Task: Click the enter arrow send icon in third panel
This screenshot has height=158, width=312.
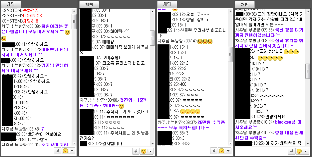Action: tap(214, 151)
